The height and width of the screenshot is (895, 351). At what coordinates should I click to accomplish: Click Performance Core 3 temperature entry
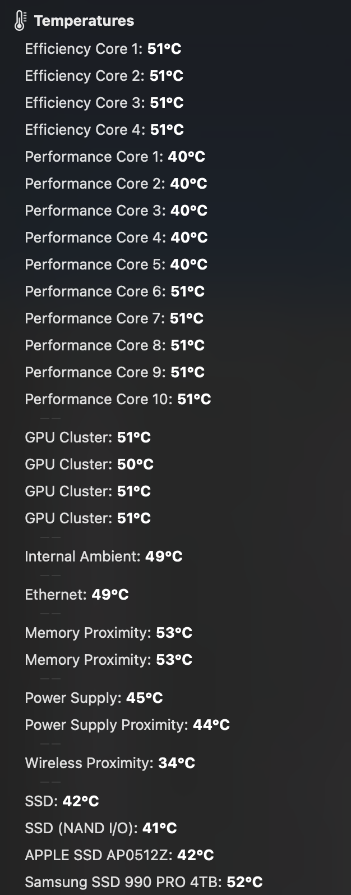[116, 211]
